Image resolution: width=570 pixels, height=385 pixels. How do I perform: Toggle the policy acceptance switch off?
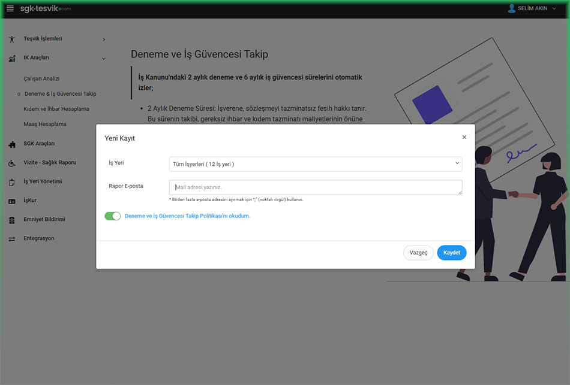coord(113,216)
